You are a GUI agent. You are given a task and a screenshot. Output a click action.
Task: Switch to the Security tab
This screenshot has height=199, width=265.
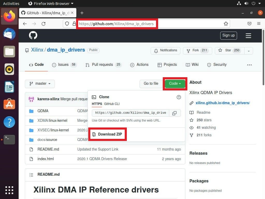[x=217, y=65]
